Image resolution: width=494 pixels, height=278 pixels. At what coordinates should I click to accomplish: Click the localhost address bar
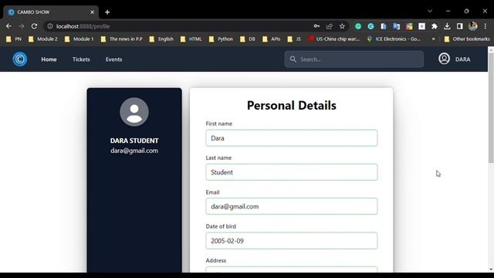pos(180,26)
